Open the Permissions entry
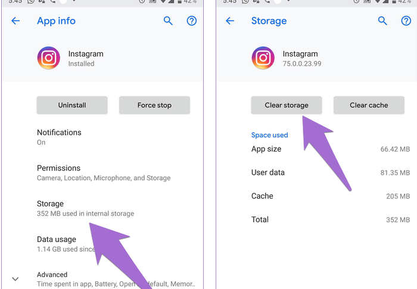 click(x=103, y=172)
